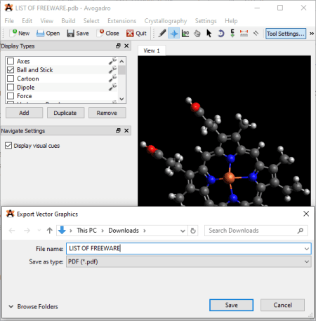
Task: Select the Manipulate hand tool
Action: (197, 34)
